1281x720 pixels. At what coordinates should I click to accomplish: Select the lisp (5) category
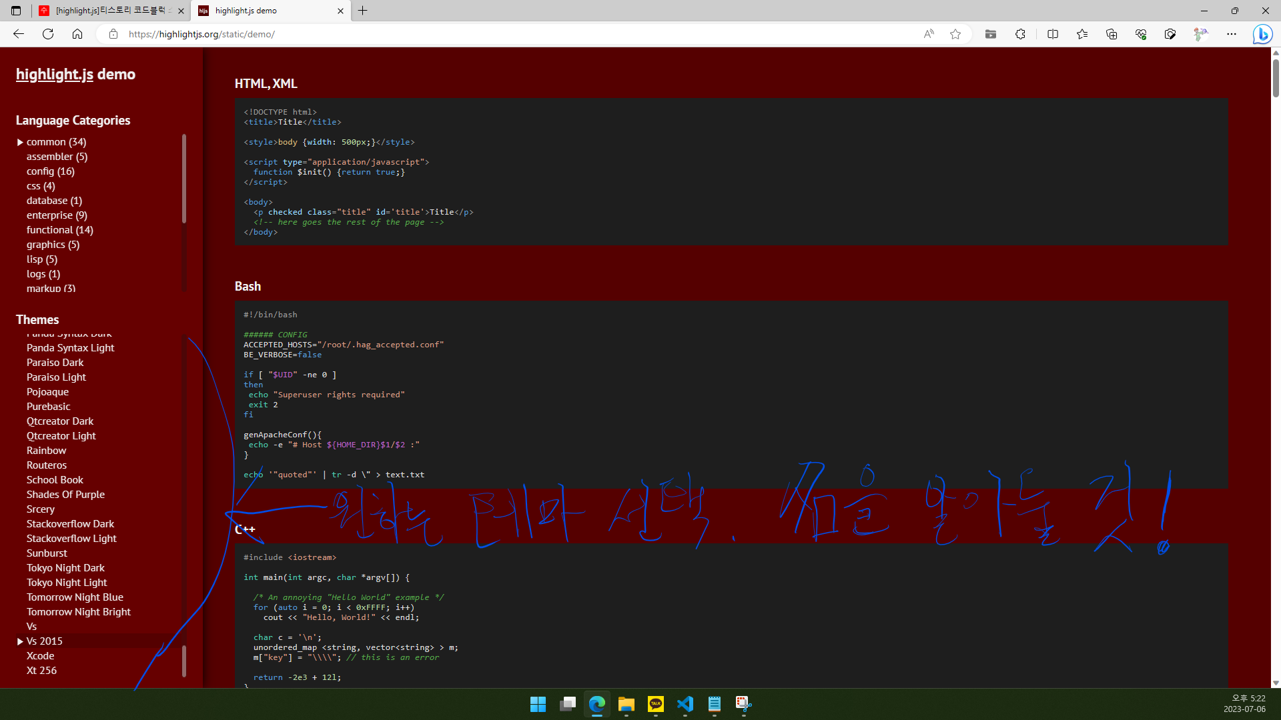(41, 259)
